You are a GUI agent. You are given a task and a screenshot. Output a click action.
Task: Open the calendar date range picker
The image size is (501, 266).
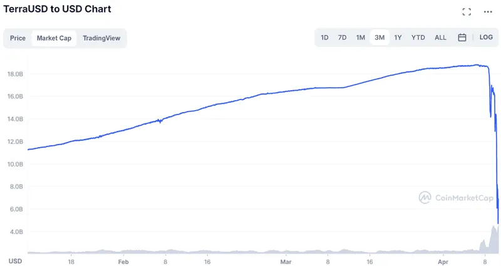[x=462, y=38]
